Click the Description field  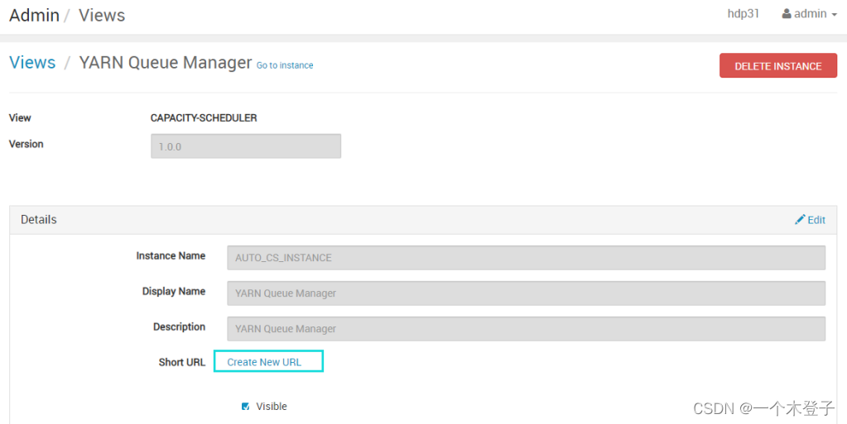pyautogui.click(x=526, y=328)
